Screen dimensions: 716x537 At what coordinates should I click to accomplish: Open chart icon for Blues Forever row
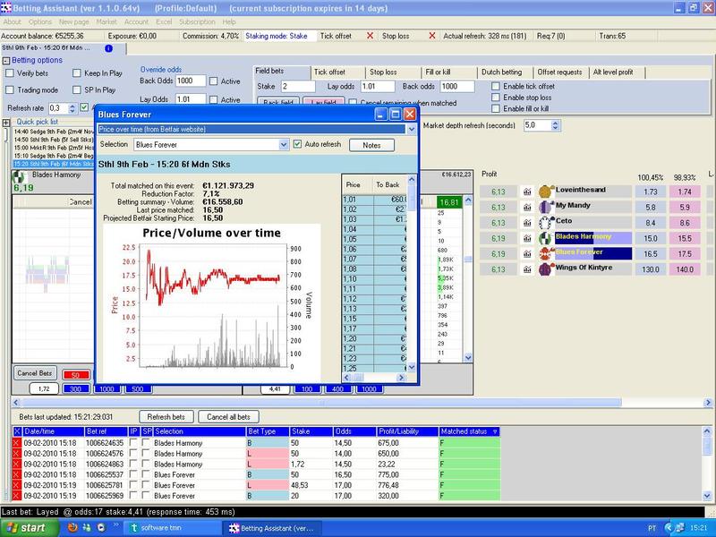point(527,254)
